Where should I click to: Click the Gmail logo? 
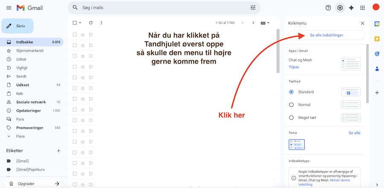(x=29, y=8)
